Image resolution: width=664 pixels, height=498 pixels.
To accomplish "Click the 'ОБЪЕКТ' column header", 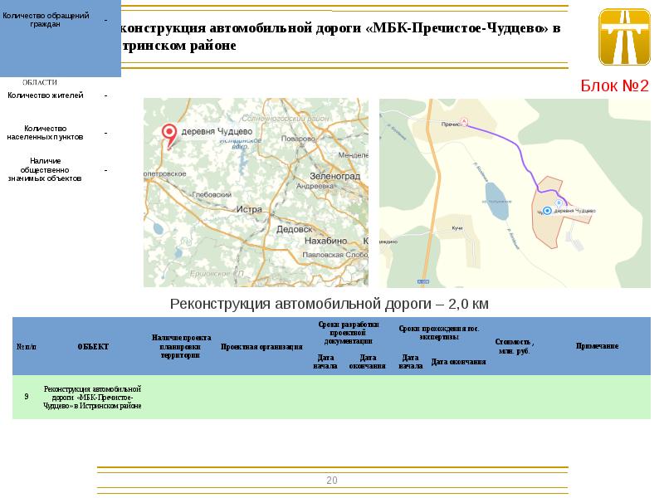I will point(93,346).
